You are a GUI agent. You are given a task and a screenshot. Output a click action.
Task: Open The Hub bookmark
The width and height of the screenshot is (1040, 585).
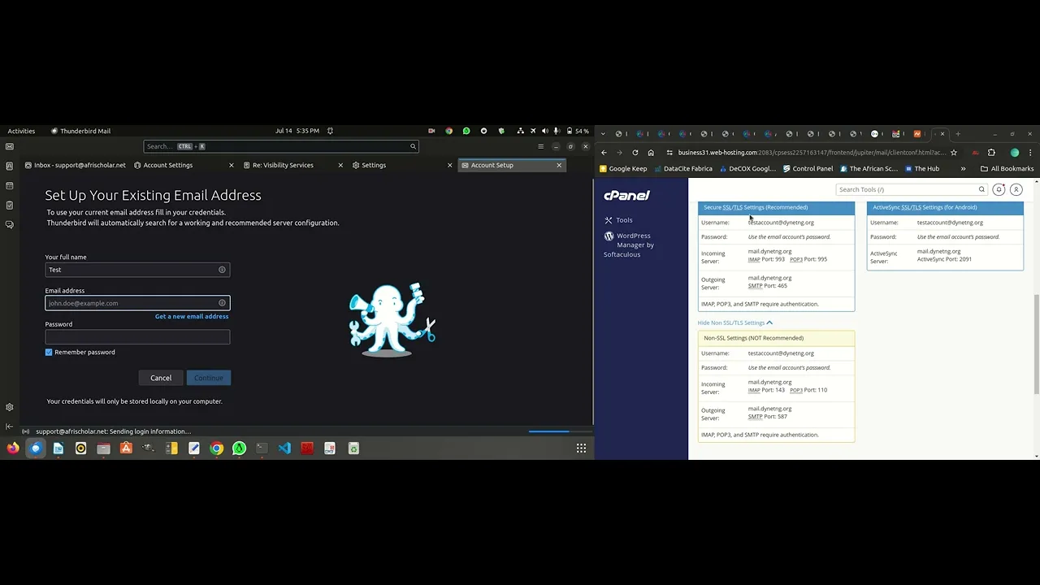pyautogui.click(x=921, y=169)
